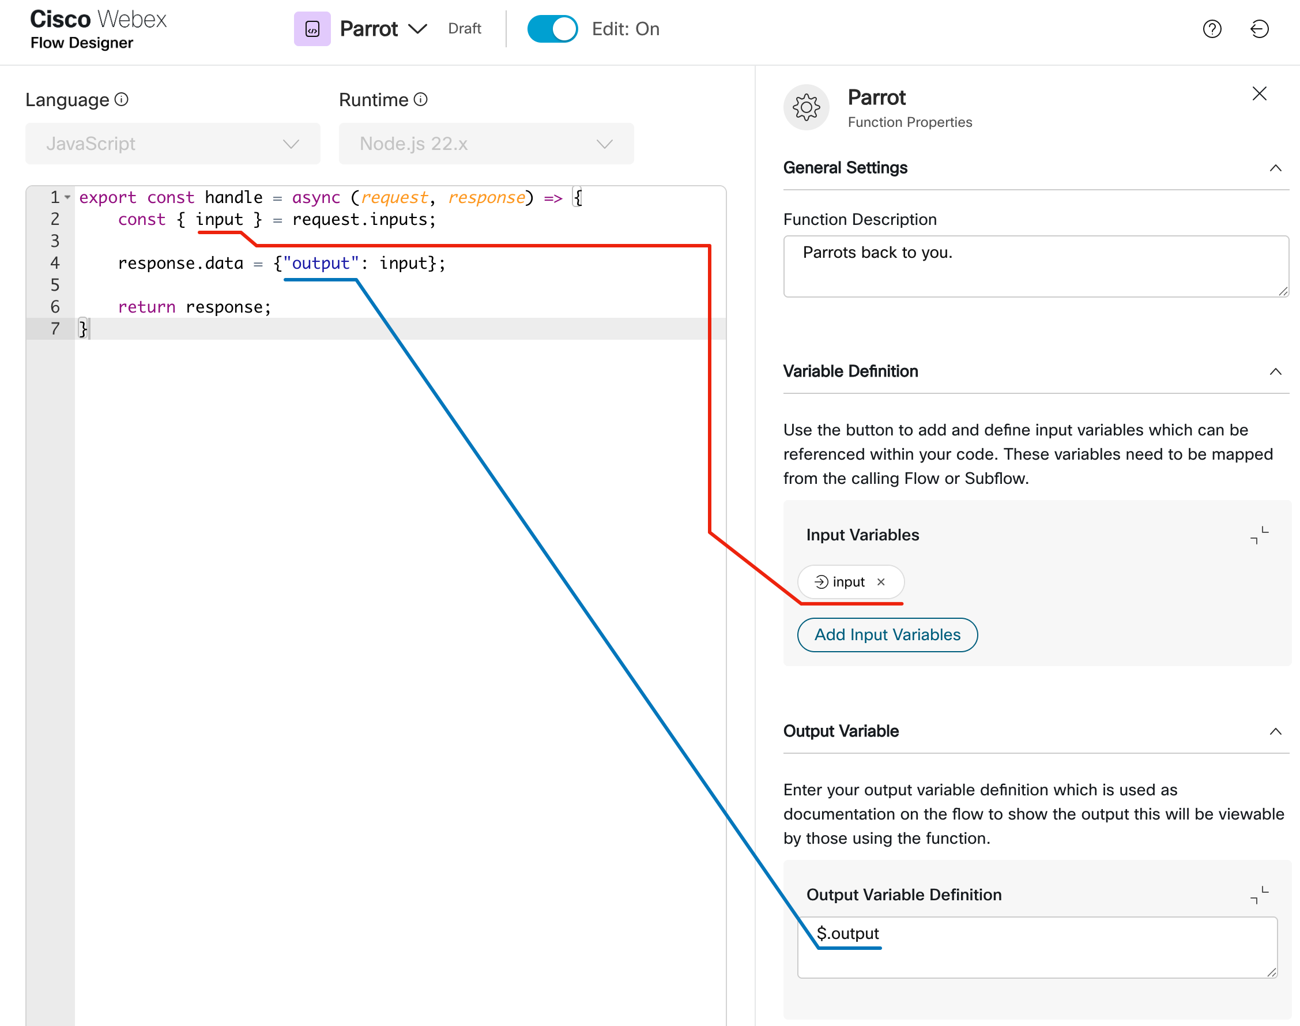Screen dimensions: 1300x1026
Task: Collapse the Output Variable Definition box icon
Action: (1259, 895)
